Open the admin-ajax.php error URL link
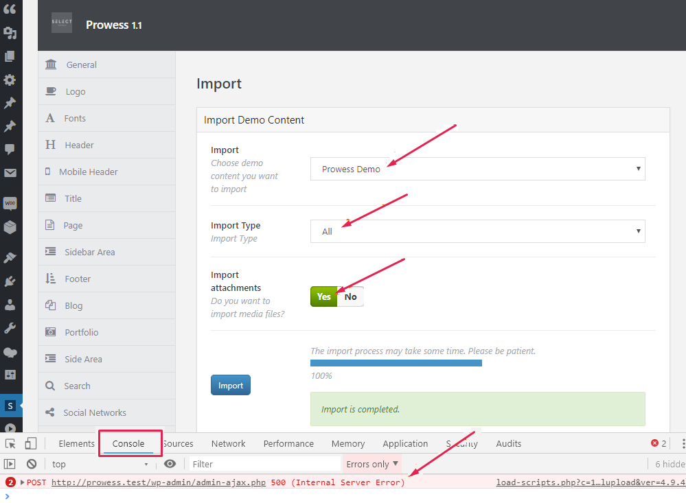 (158, 482)
